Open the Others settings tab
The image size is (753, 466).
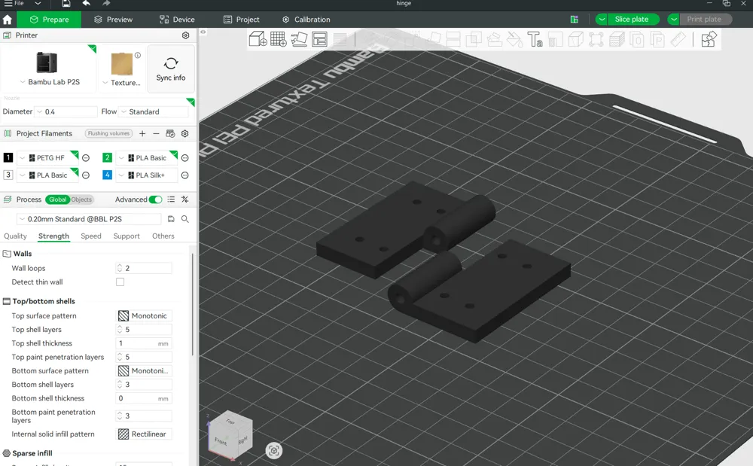(163, 236)
